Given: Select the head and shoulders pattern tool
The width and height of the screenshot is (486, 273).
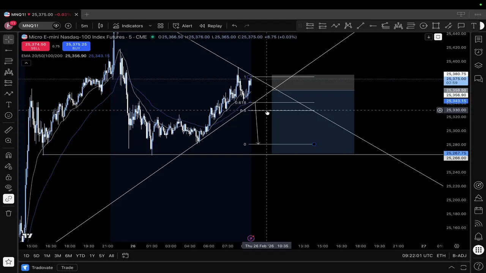Looking at the screenshot, I should pos(398,26).
